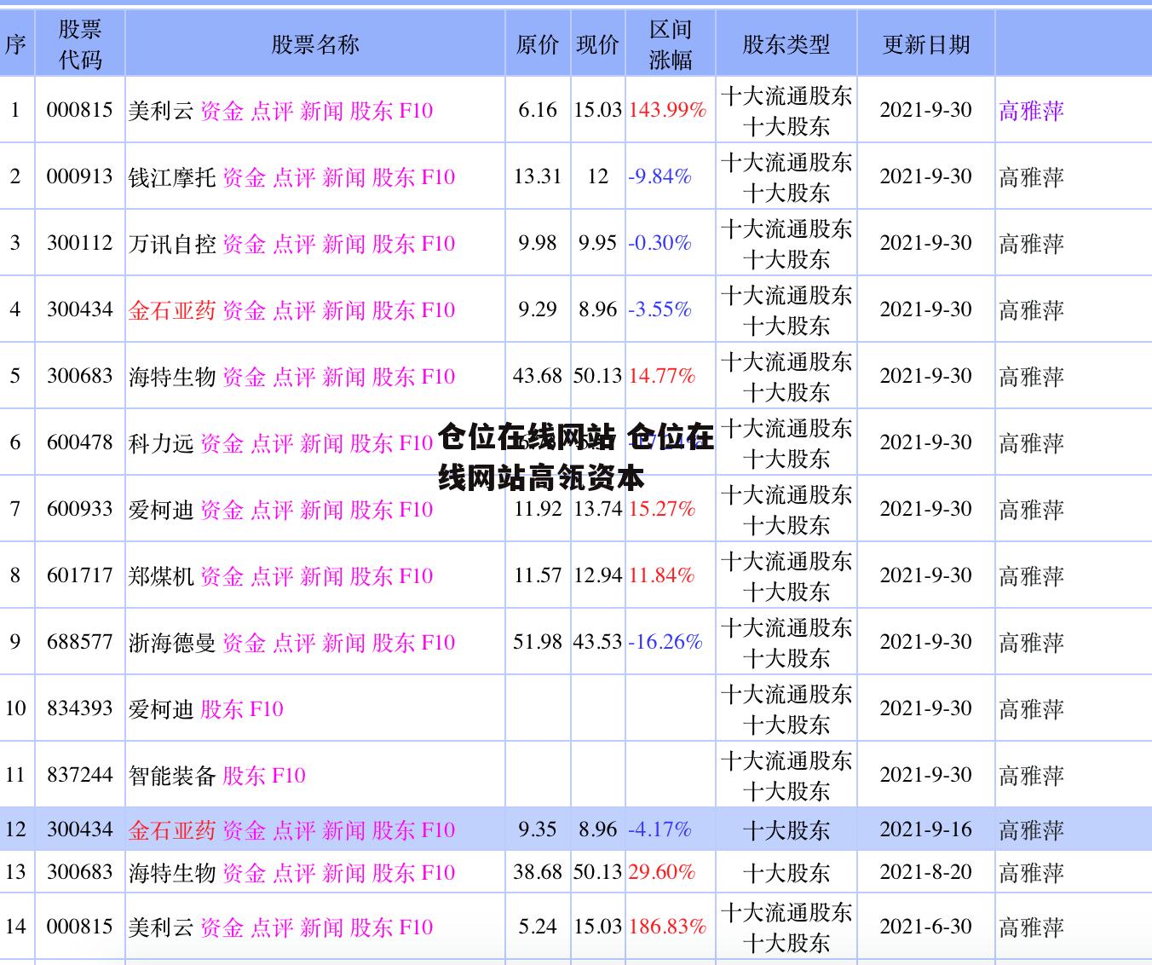The height and width of the screenshot is (965, 1152).
Task: Open 新闻 link in row 12 金石亚药
Action: coord(344,829)
